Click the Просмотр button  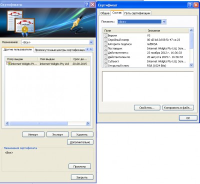coord(79,166)
